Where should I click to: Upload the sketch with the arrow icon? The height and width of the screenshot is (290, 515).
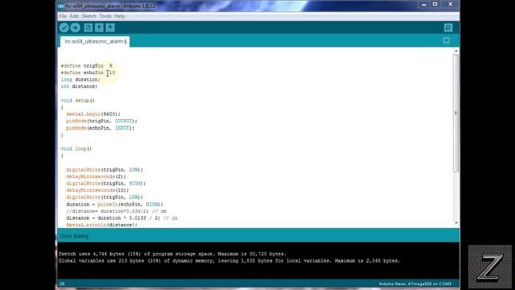click(x=75, y=27)
